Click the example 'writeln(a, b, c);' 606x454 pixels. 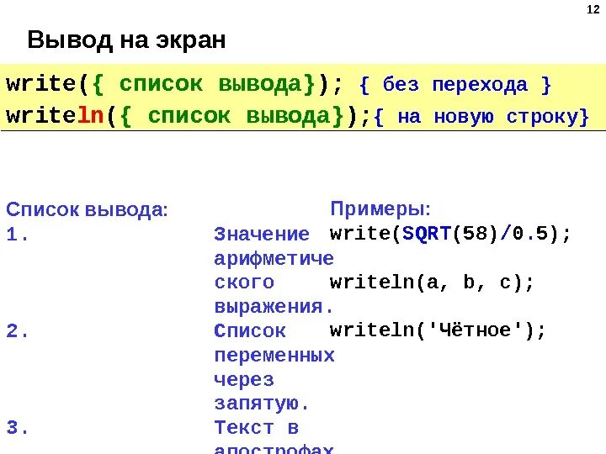click(x=432, y=282)
